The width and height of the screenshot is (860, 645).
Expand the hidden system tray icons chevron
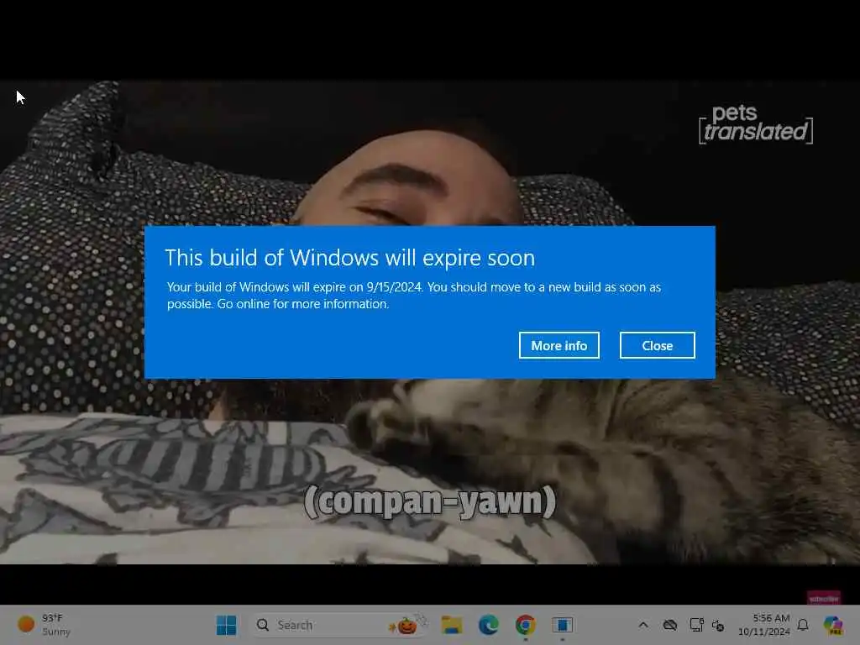coord(643,625)
